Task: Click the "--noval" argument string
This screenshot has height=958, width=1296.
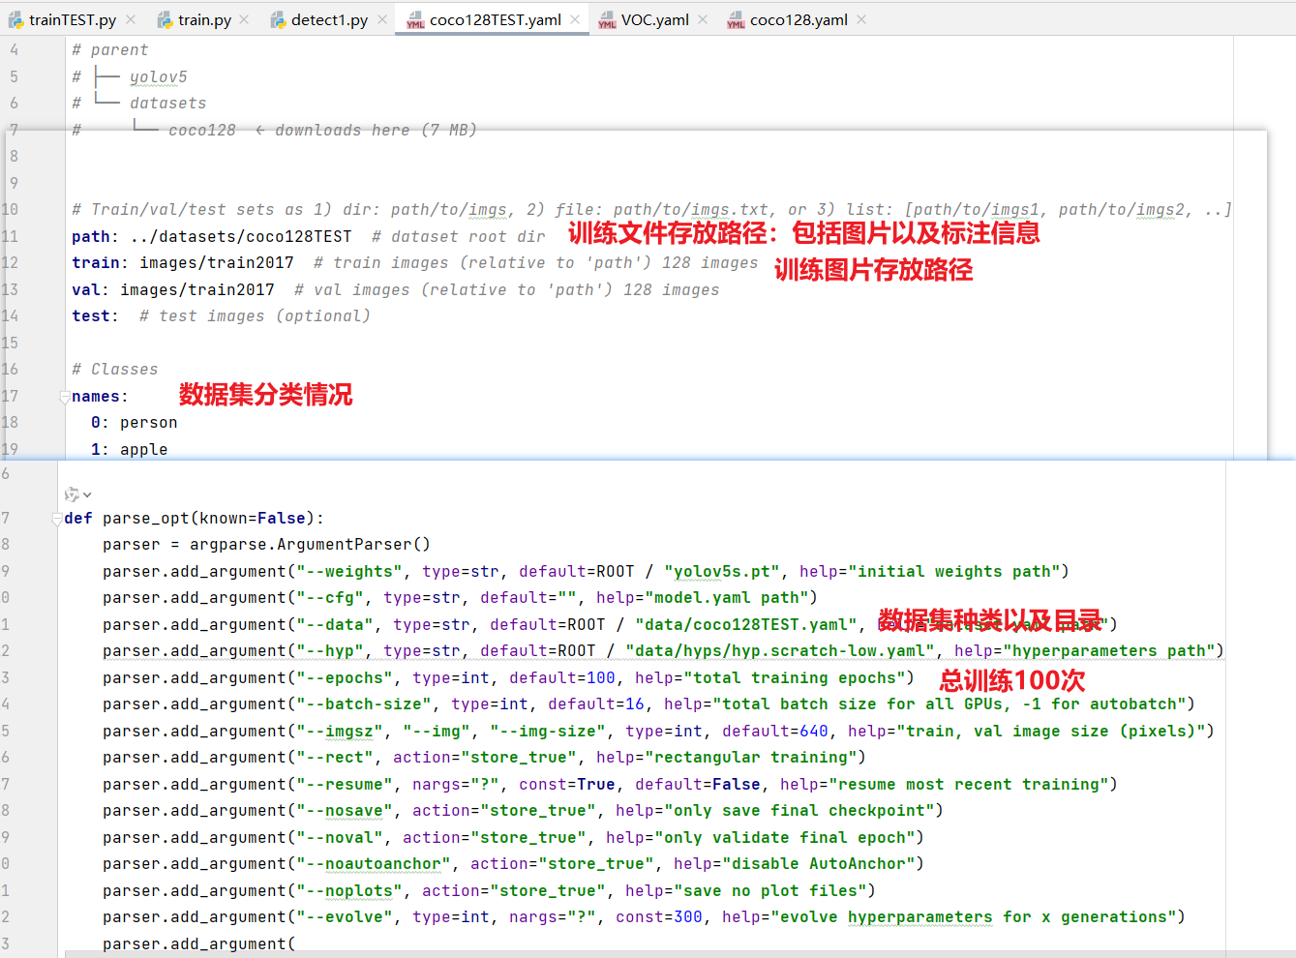Action: click(x=340, y=838)
